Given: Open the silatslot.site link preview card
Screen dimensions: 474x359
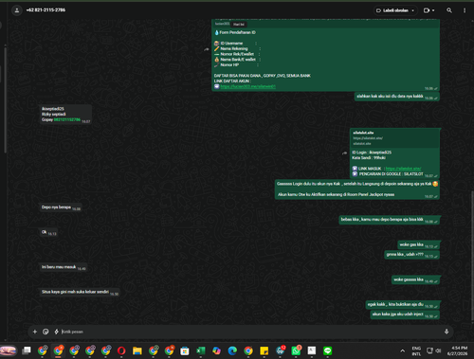Looking at the screenshot, I should coord(395,138).
